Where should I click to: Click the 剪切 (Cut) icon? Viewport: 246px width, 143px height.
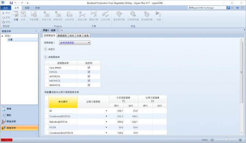(3, 13)
